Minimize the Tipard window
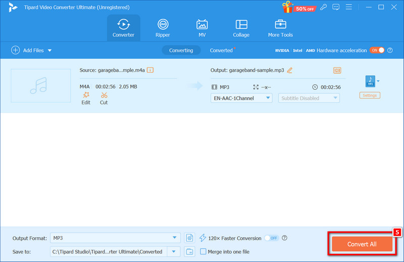404x262 pixels. (x=369, y=7)
